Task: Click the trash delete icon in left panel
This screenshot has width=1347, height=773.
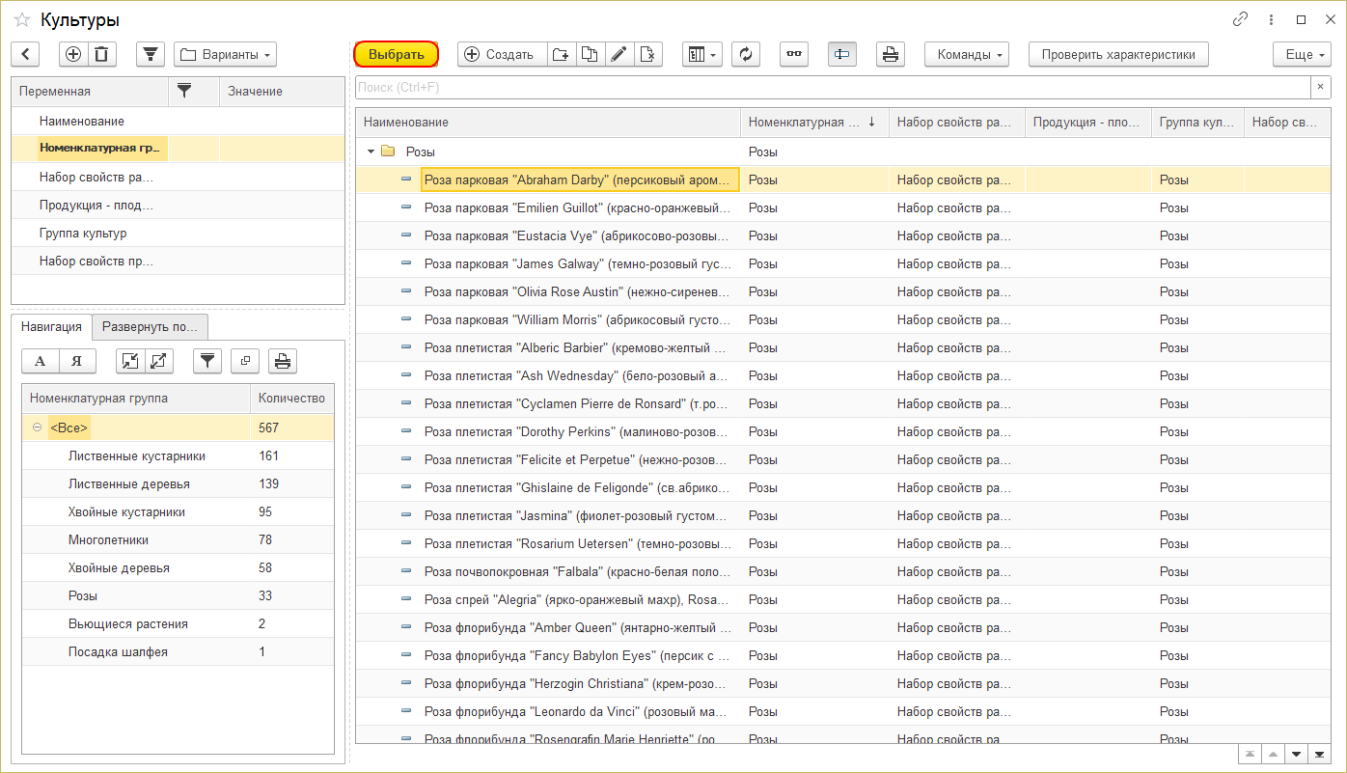Action: [x=101, y=55]
